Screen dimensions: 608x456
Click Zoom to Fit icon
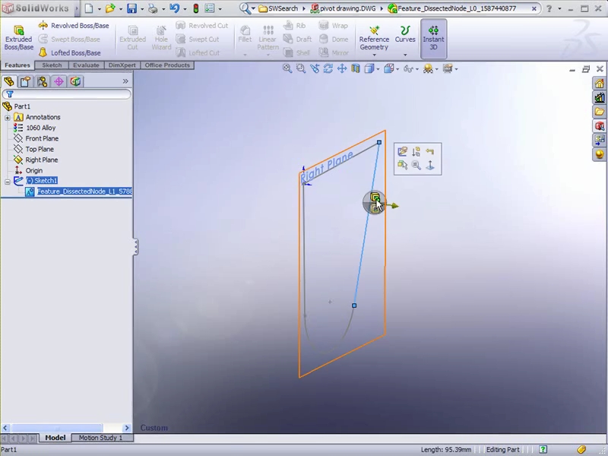(x=287, y=68)
